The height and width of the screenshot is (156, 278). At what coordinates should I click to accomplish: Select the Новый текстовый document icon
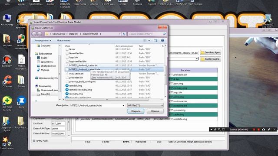[21, 62]
